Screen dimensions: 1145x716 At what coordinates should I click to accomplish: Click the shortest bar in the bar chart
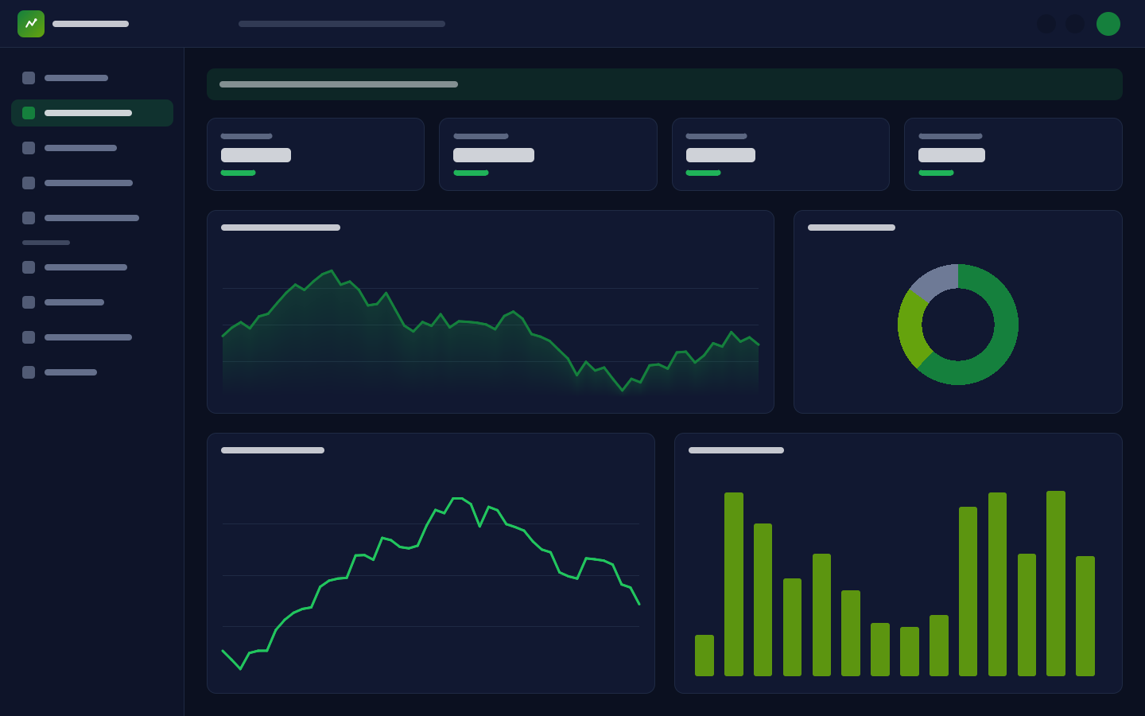(704, 656)
